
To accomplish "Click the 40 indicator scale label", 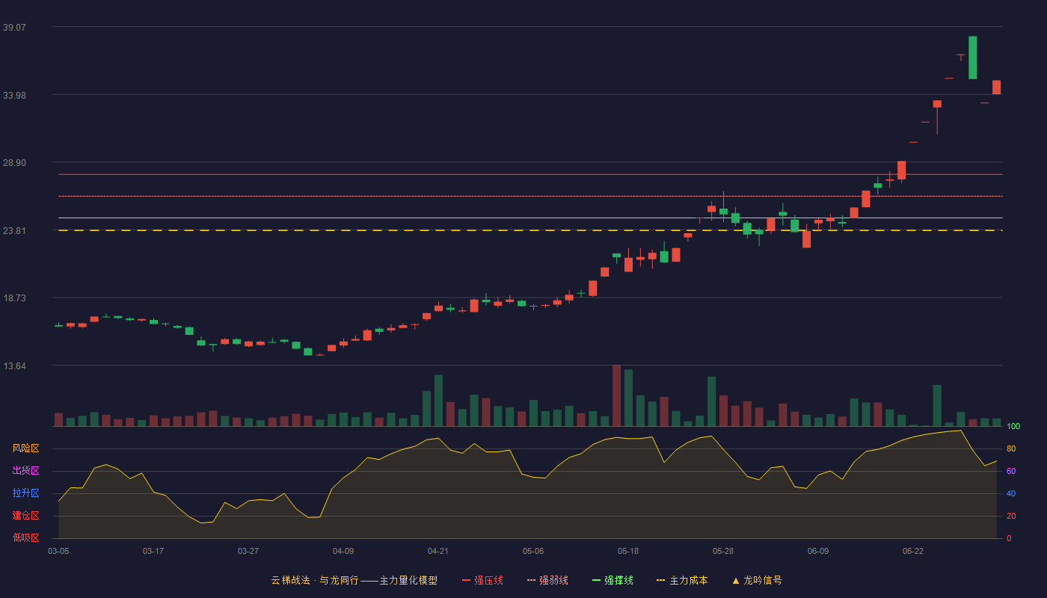I will (x=1011, y=493).
